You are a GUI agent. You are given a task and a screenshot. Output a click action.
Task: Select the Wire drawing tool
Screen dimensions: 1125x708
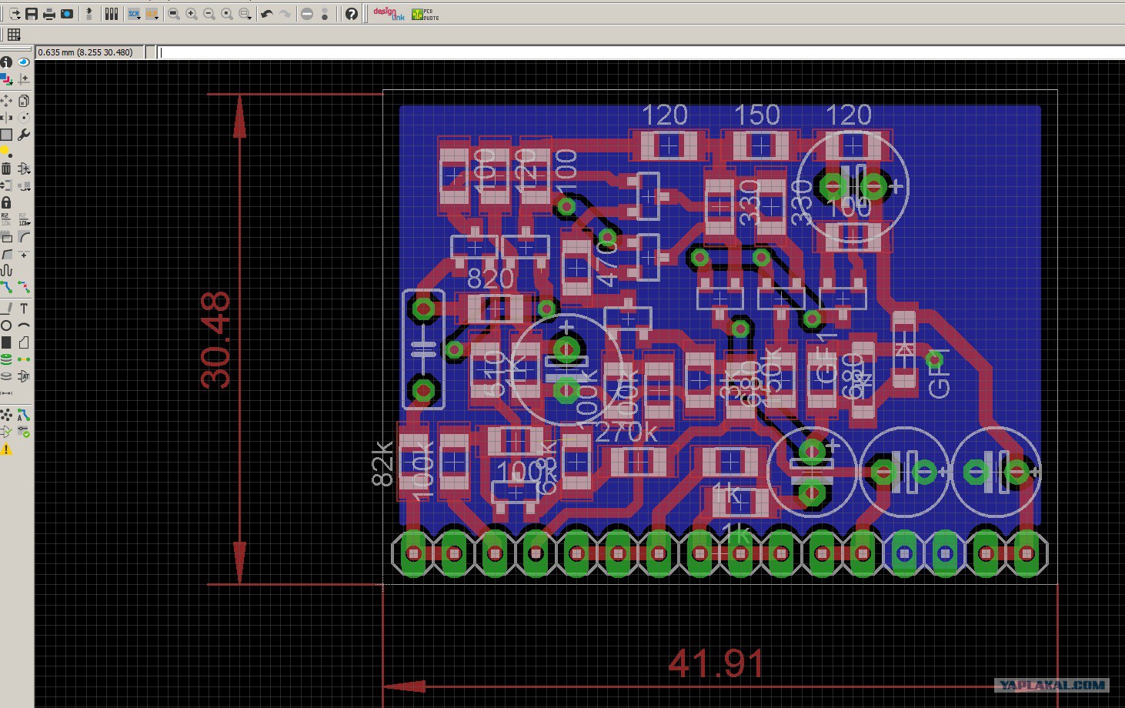pyautogui.click(x=6, y=309)
